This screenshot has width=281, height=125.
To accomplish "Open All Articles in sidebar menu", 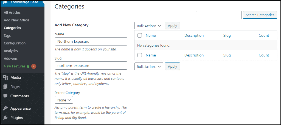I will pos(12,13).
